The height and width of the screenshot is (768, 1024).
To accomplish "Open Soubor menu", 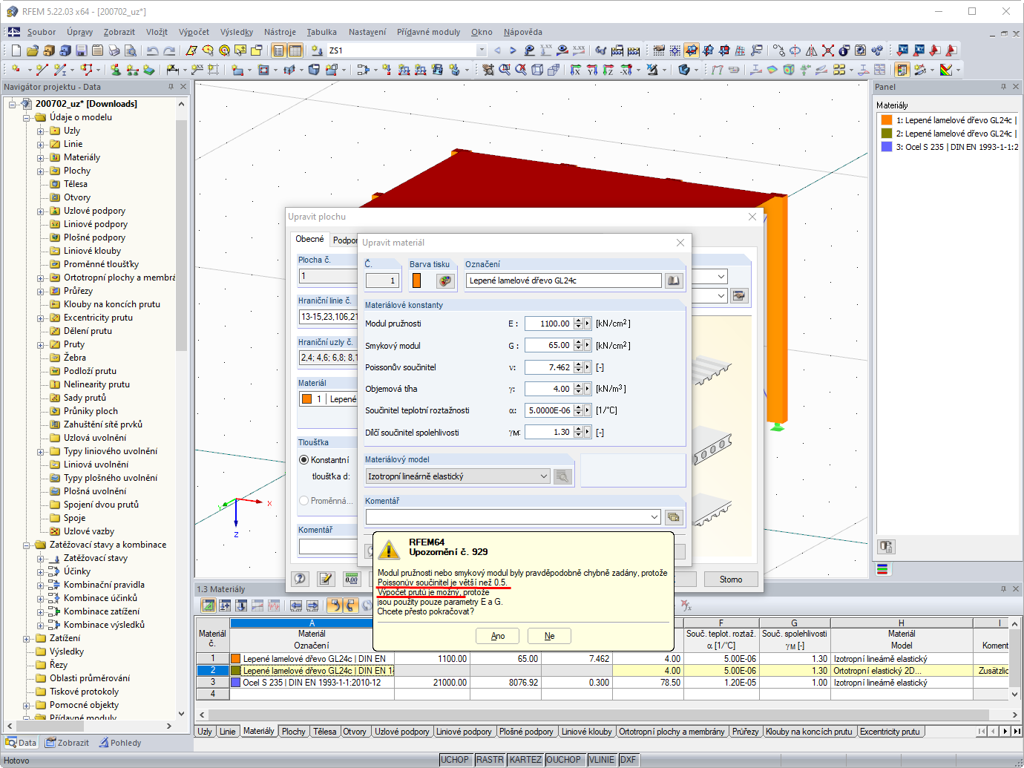I will 42,32.
